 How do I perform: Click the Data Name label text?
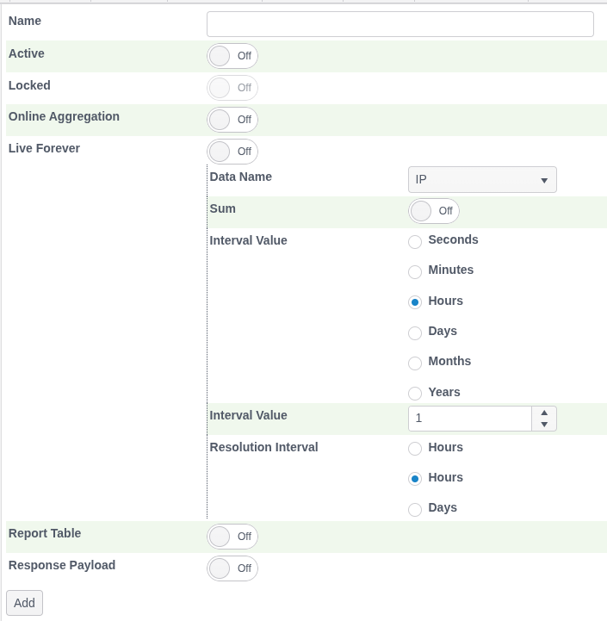[x=241, y=177]
